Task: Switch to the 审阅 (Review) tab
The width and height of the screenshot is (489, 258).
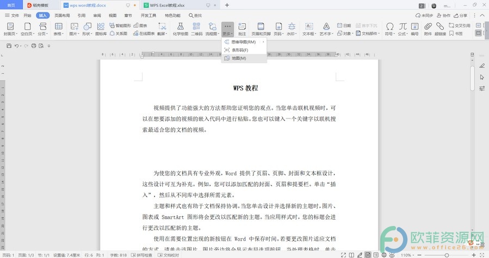Action: 97,15
